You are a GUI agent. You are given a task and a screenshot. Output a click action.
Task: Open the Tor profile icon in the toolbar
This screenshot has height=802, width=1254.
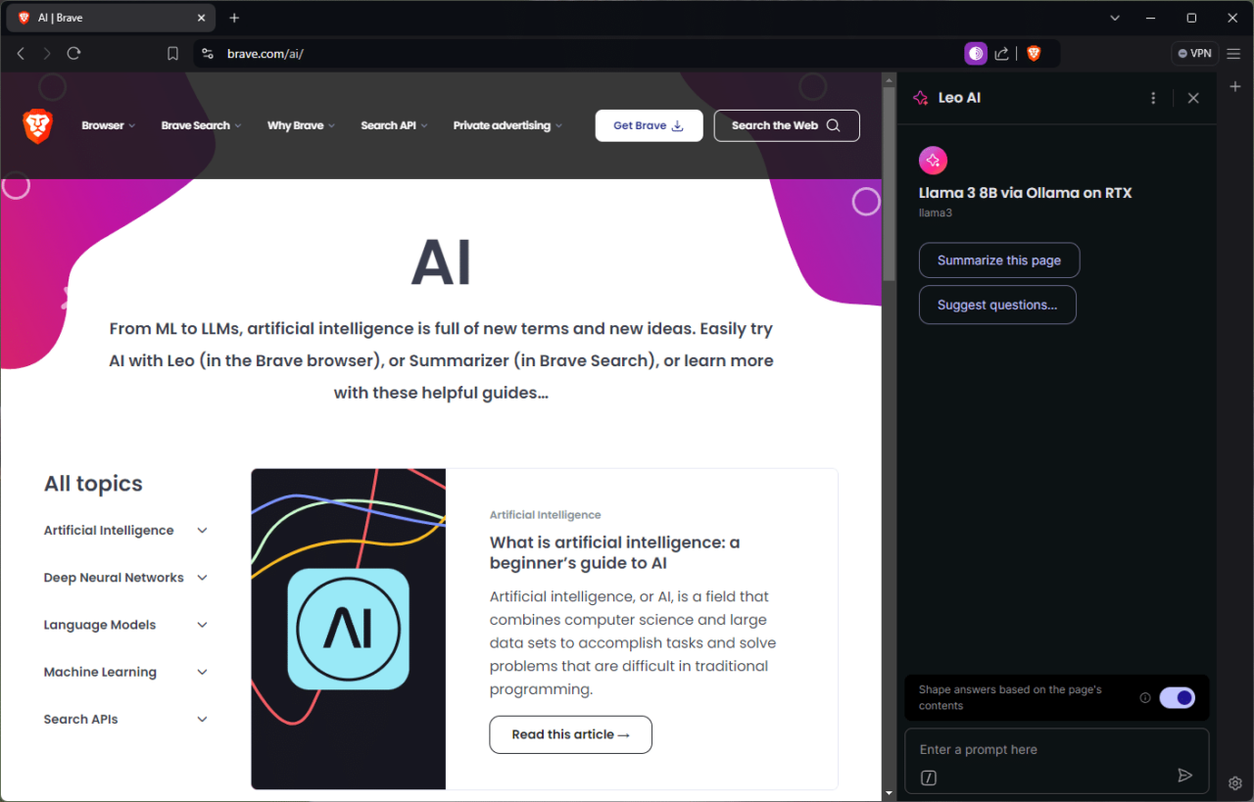(x=976, y=53)
